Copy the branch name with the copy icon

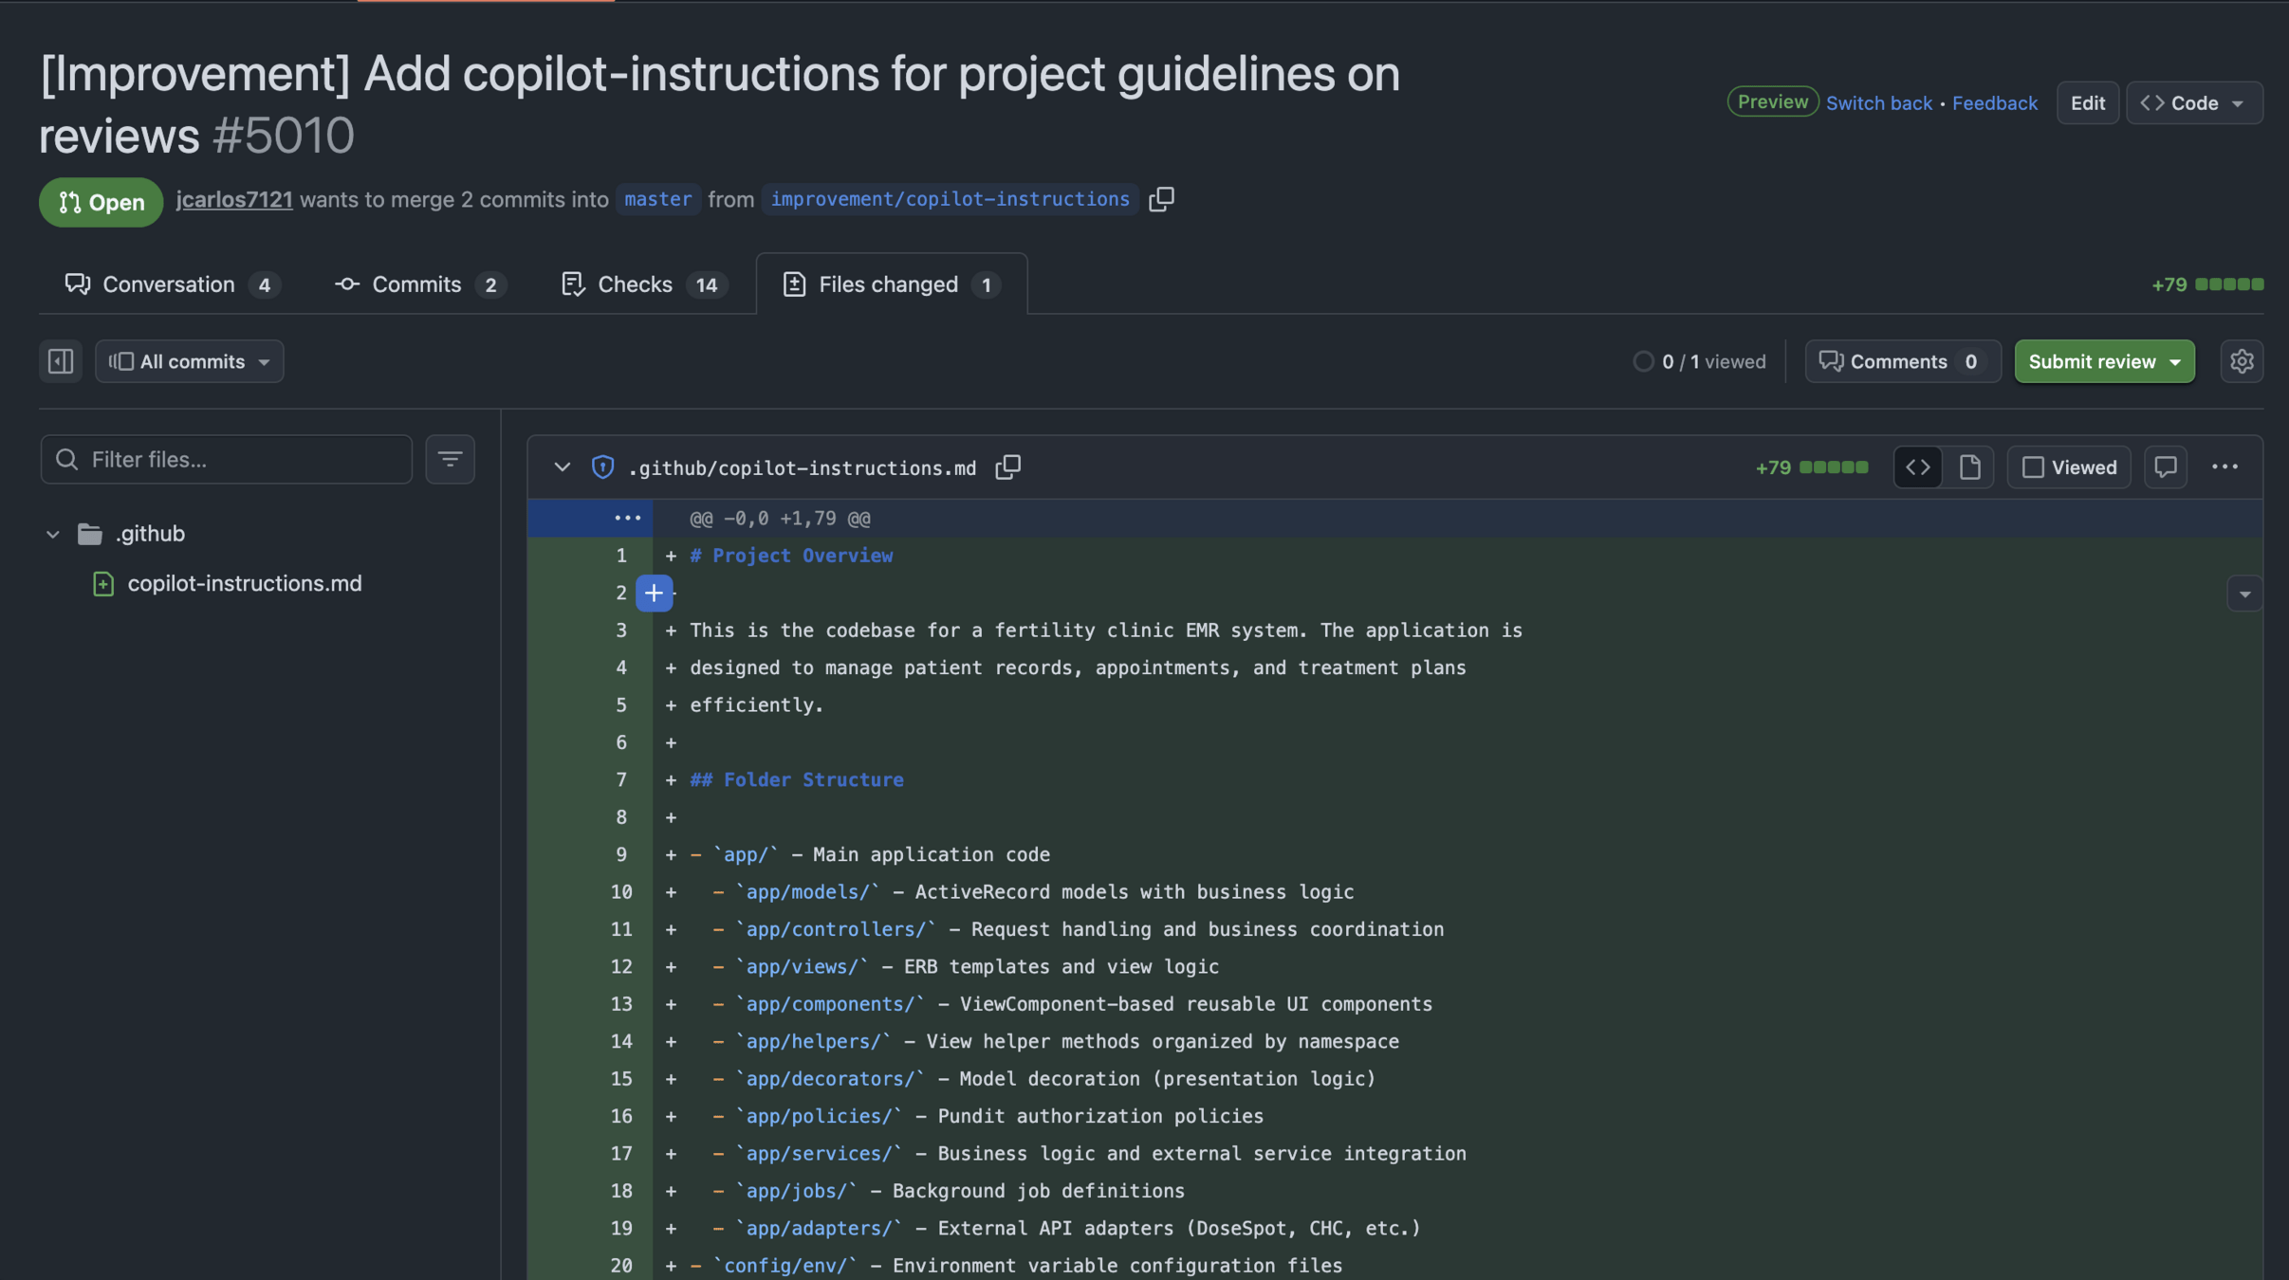pyautogui.click(x=1161, y=199)
